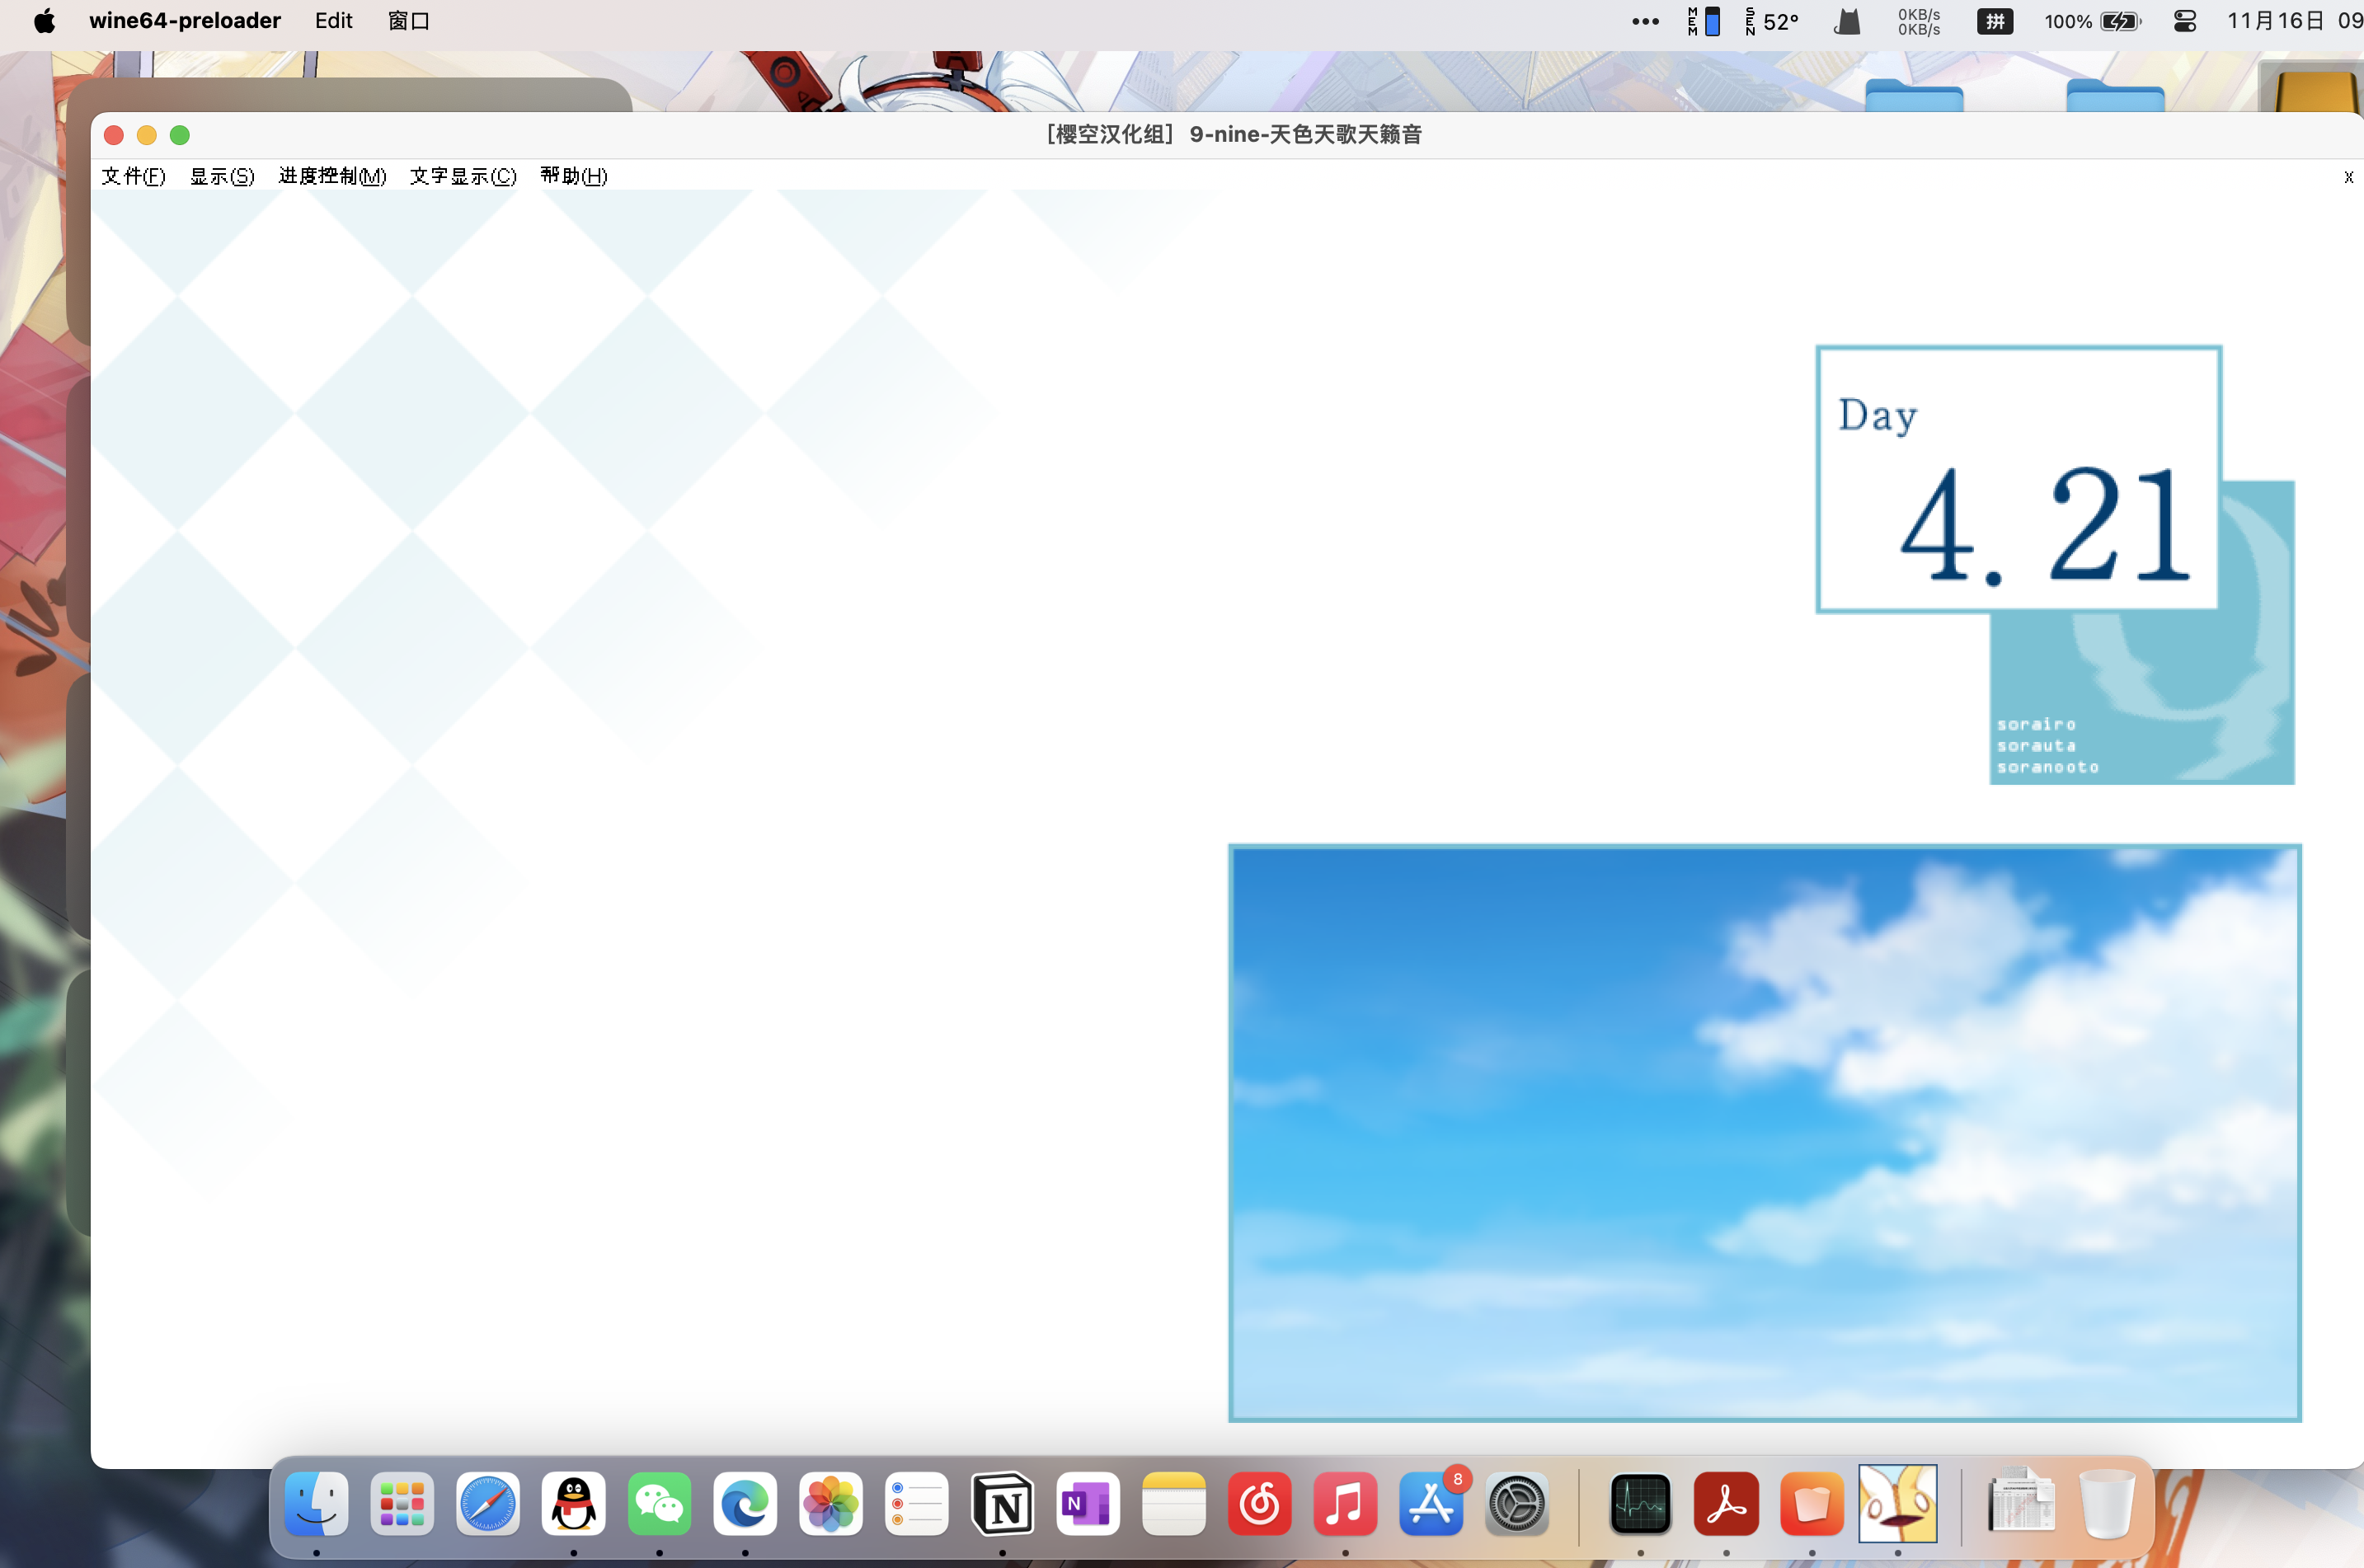Open Control Center in the menu bar

2185,21
